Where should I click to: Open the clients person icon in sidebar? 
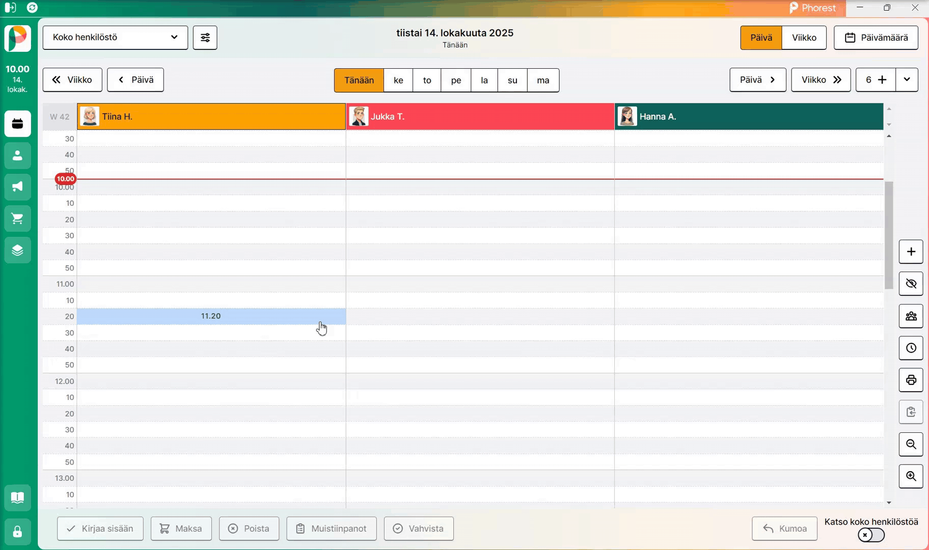click(17, 155)
